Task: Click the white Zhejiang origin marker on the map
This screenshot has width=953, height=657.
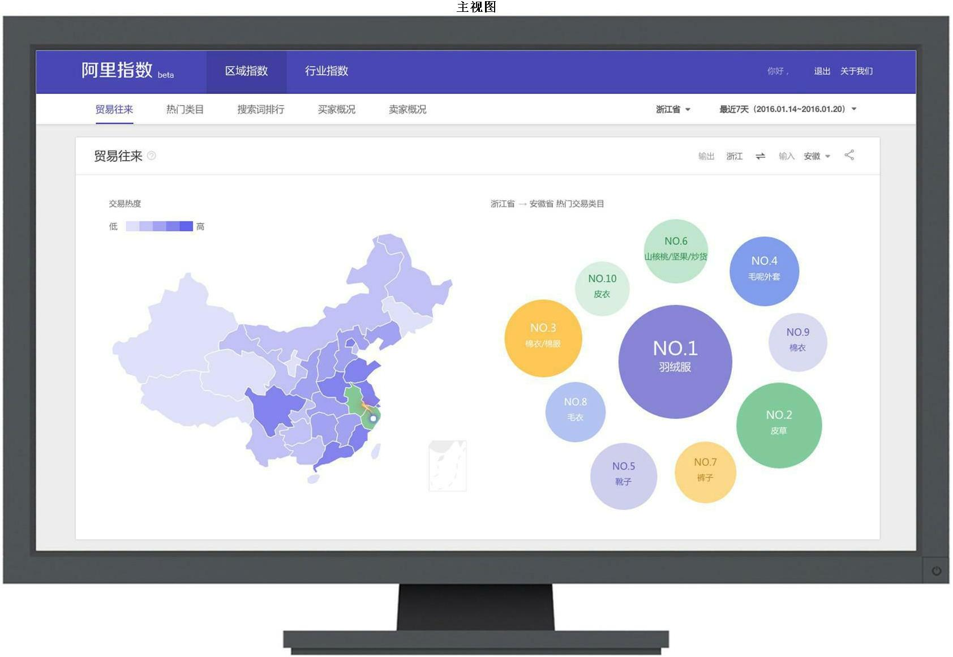Action: pos(373,419)
